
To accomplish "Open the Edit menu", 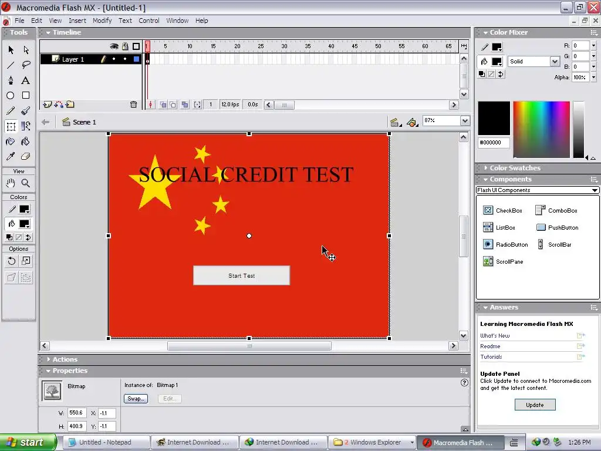I will (36, 21).
